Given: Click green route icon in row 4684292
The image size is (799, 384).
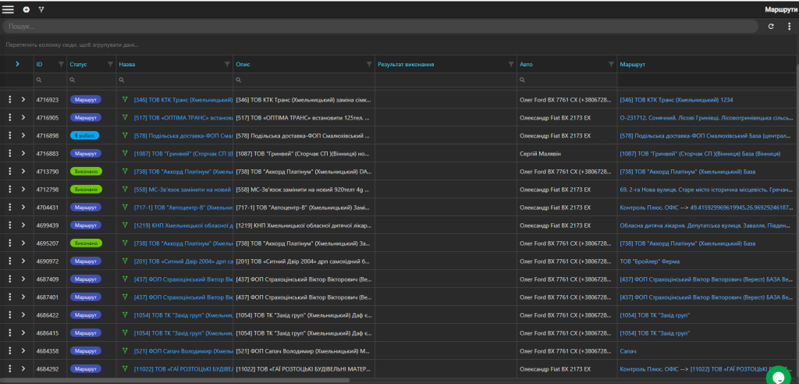Looking at the screenshot, I should tap(125, 368).
